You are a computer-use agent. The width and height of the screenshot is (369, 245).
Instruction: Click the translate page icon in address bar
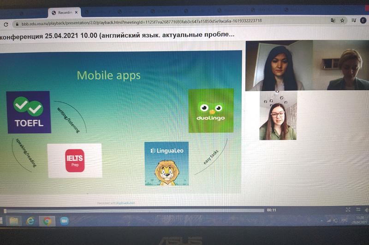(x=333, y=20)
